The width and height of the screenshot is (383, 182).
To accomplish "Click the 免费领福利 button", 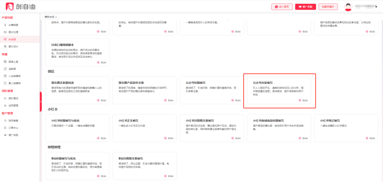I will point(328,7).
